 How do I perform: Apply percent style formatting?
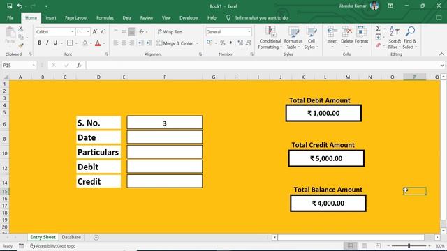pyautogui.click(x=223, y=43)
